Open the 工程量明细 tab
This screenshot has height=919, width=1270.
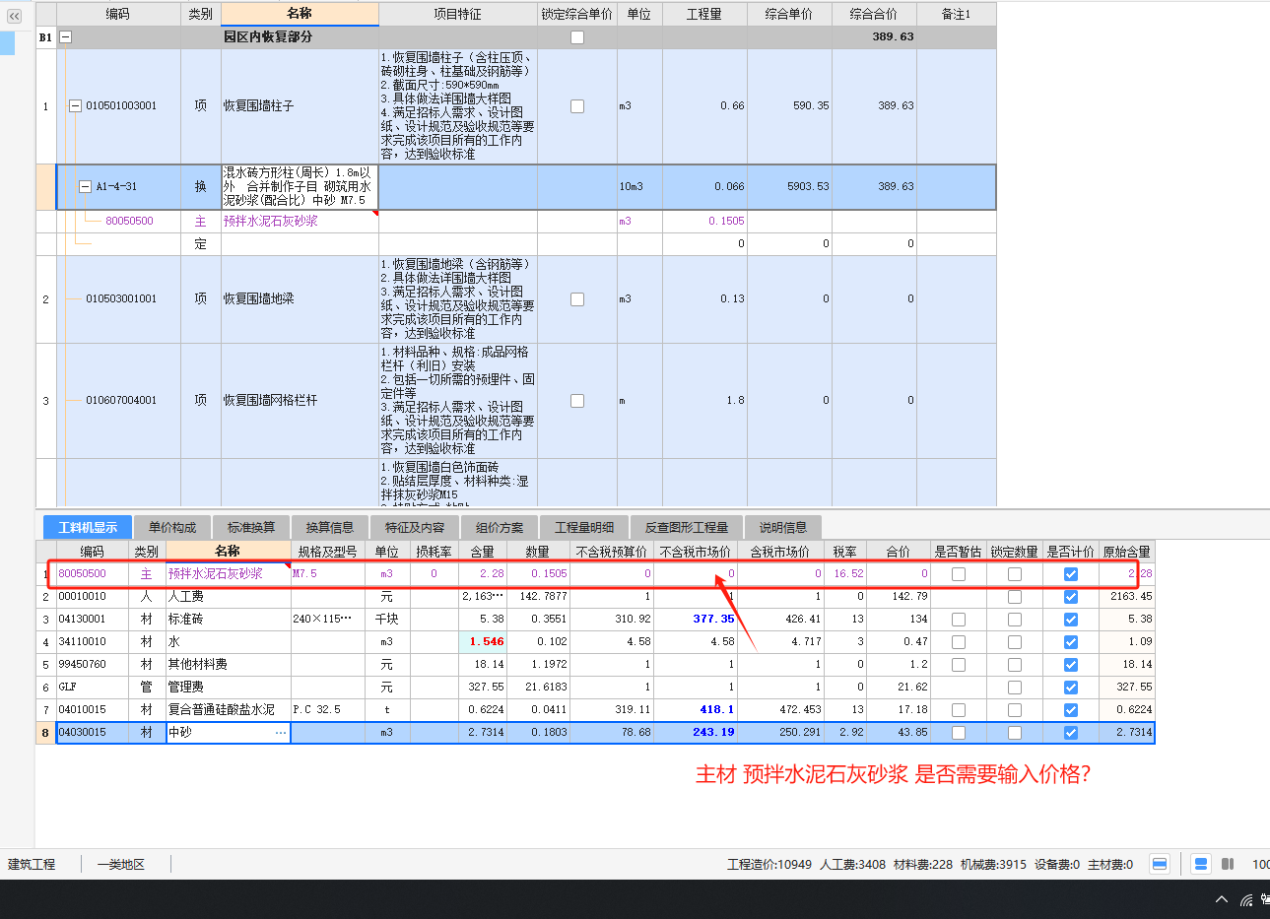coord(584,527)
